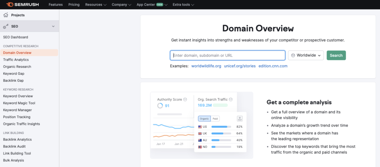Screen dimensions: 380x167
Task: Click the NO 19% progress bar
Action: 221,147
